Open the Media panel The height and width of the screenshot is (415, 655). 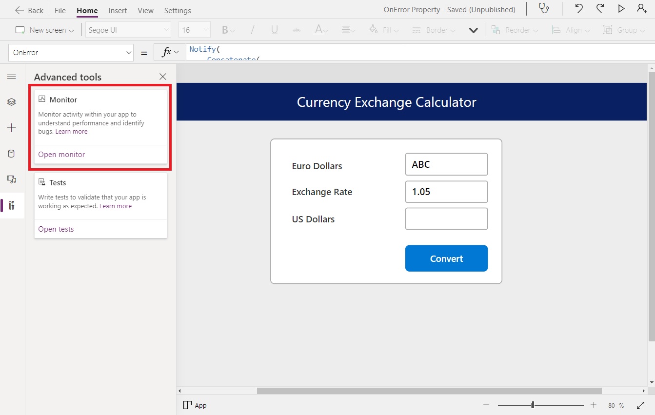12,179
